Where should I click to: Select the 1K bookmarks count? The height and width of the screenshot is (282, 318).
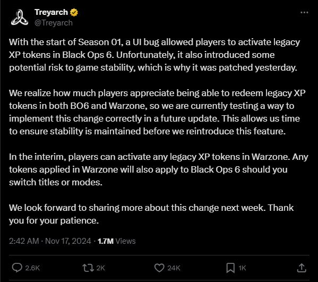click(243, 268)
